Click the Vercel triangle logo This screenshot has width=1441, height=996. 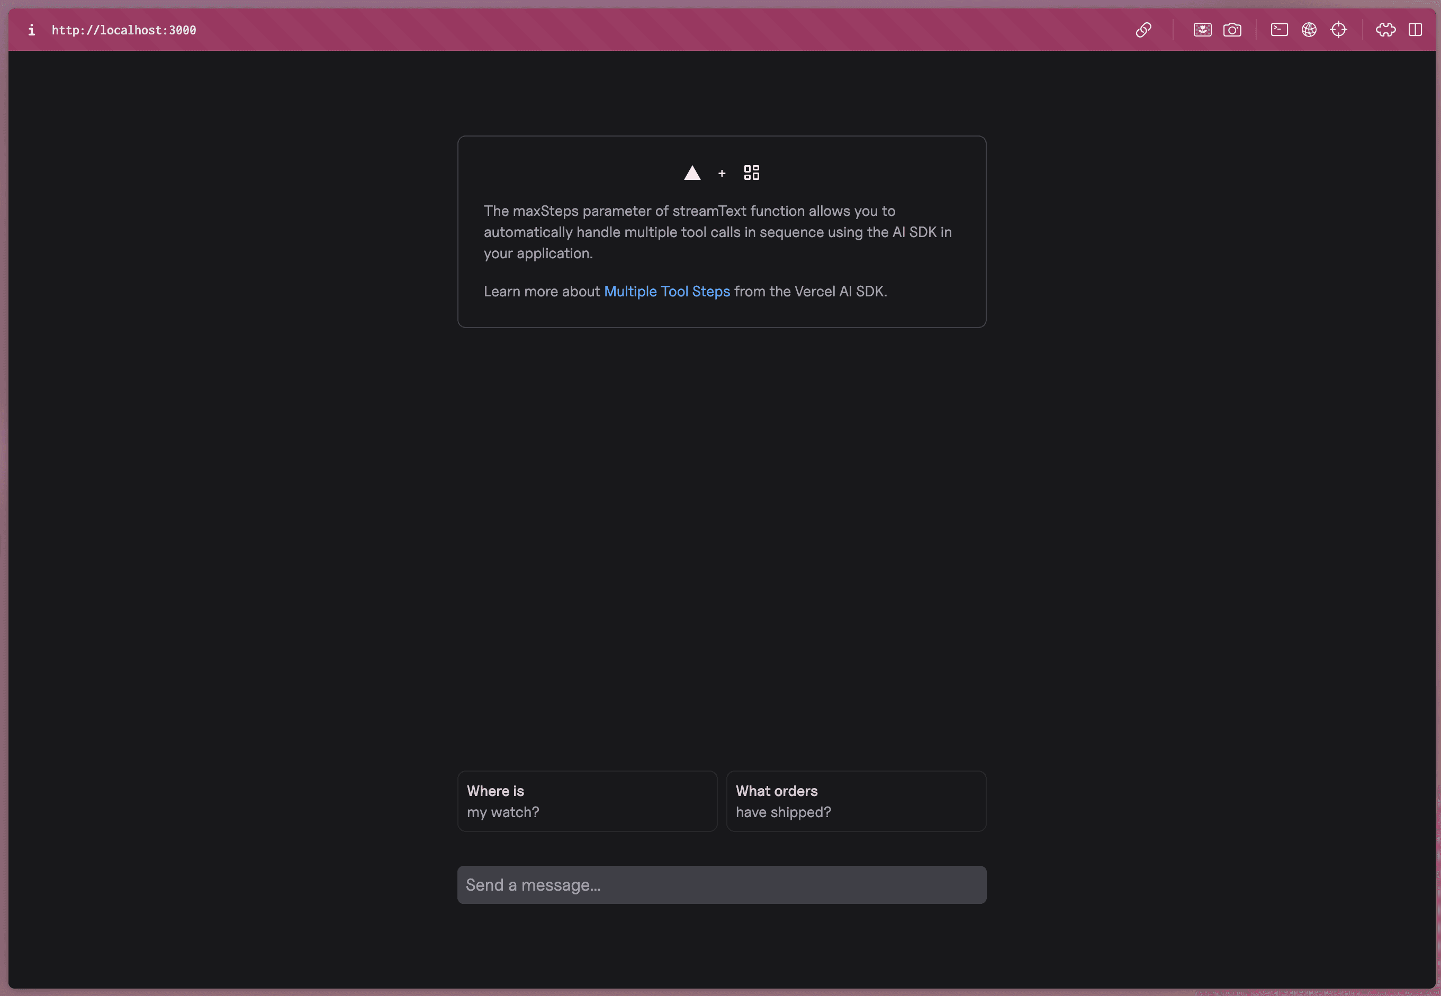click(x=692, y=173)
